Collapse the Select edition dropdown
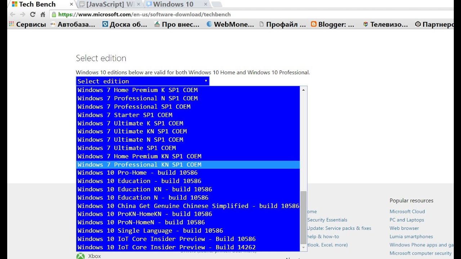This screenshot has height=259, width=461. [x=143, y=81]
